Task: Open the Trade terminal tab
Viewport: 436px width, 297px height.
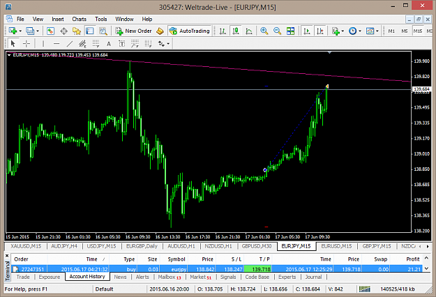Action: [x=23, y=277]
